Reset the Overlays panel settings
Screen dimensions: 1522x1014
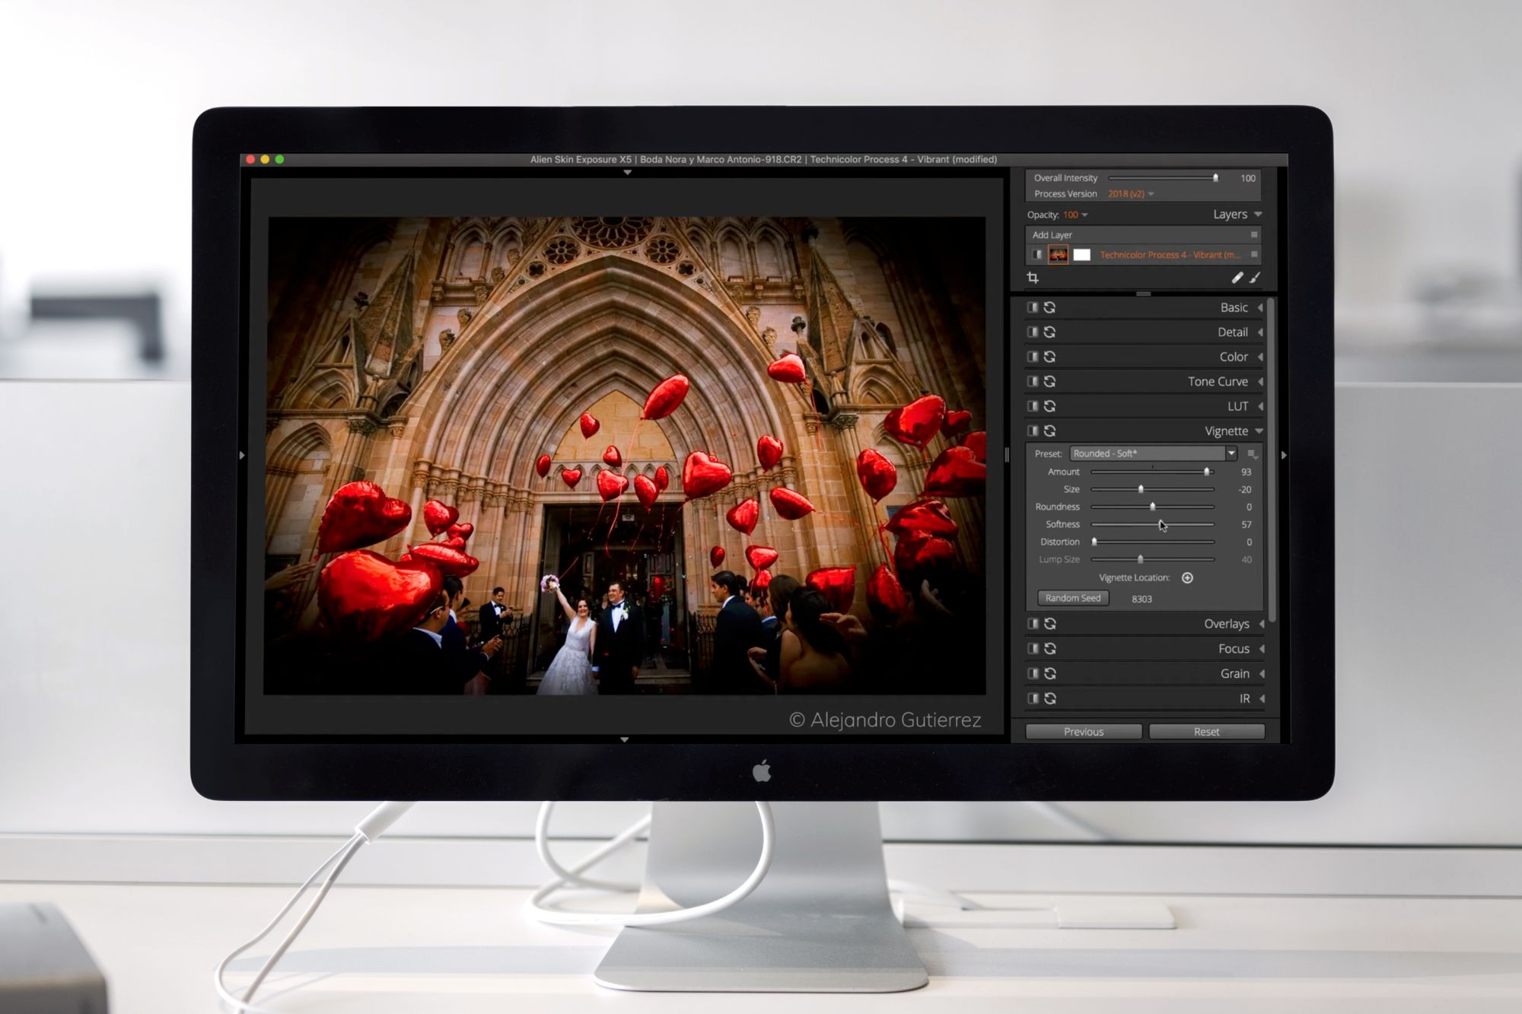click(x=1050, y=624)
